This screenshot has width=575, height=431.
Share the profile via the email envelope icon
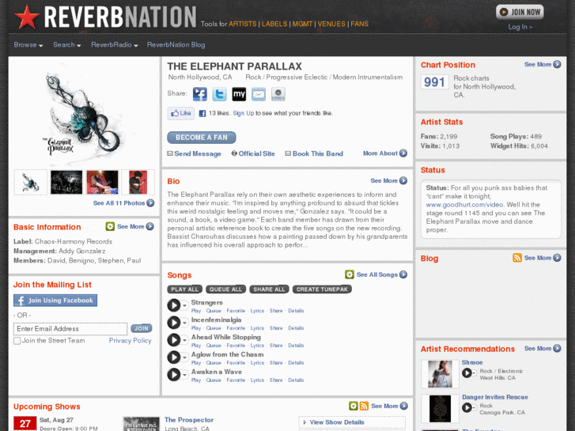click(x=259, y=94)
